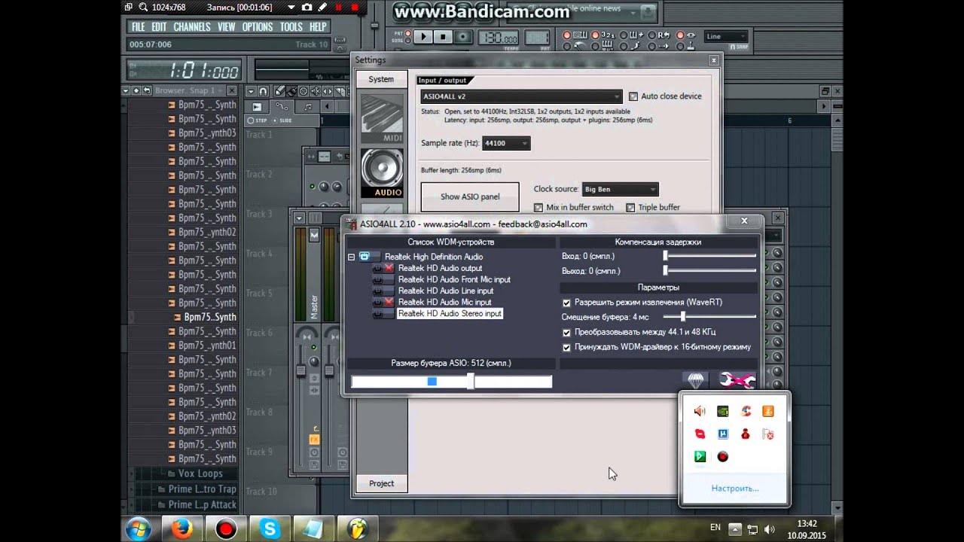The width and height of the screenshot is (964, 542).
Task: Expand the Prime L..tro Trap folder
Action: 196,489
